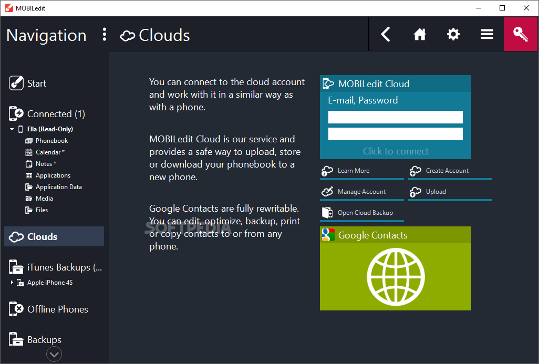The image size is (539, 364).
Task: Select Start in the navigation
Action: [x=37, y=84]
